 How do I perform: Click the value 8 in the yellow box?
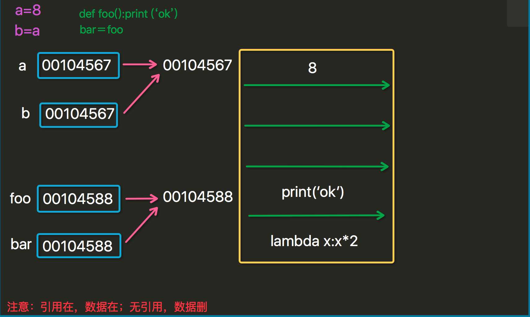click(312, 68)
